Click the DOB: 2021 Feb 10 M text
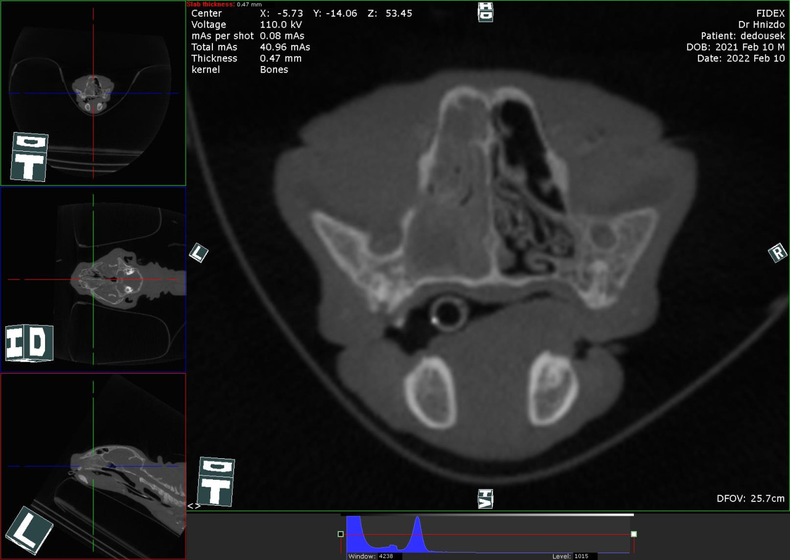This screenshot has width=790, height=560. tap(736, 47)
